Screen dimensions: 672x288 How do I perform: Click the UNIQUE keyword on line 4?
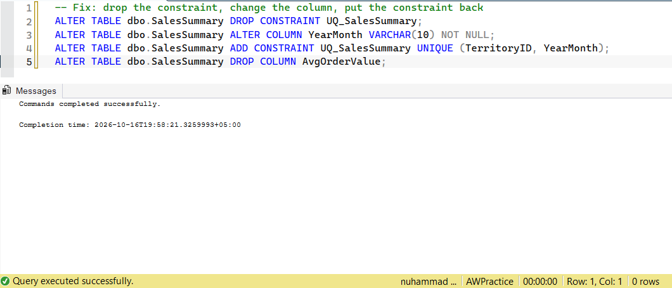[435, 48]
